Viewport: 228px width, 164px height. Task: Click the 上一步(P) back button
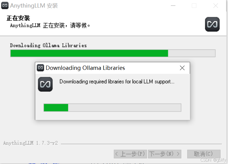(130, 154)
